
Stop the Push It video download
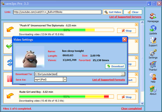(x=126, y=30)
